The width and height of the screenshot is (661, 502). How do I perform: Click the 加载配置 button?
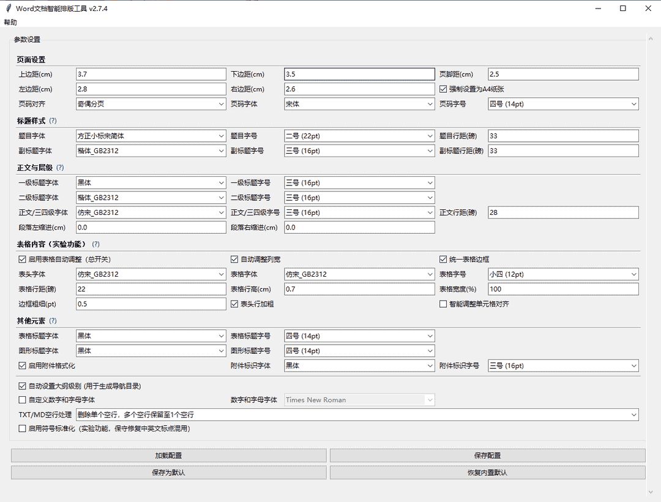pyautogui.click(x=169, y=455)
